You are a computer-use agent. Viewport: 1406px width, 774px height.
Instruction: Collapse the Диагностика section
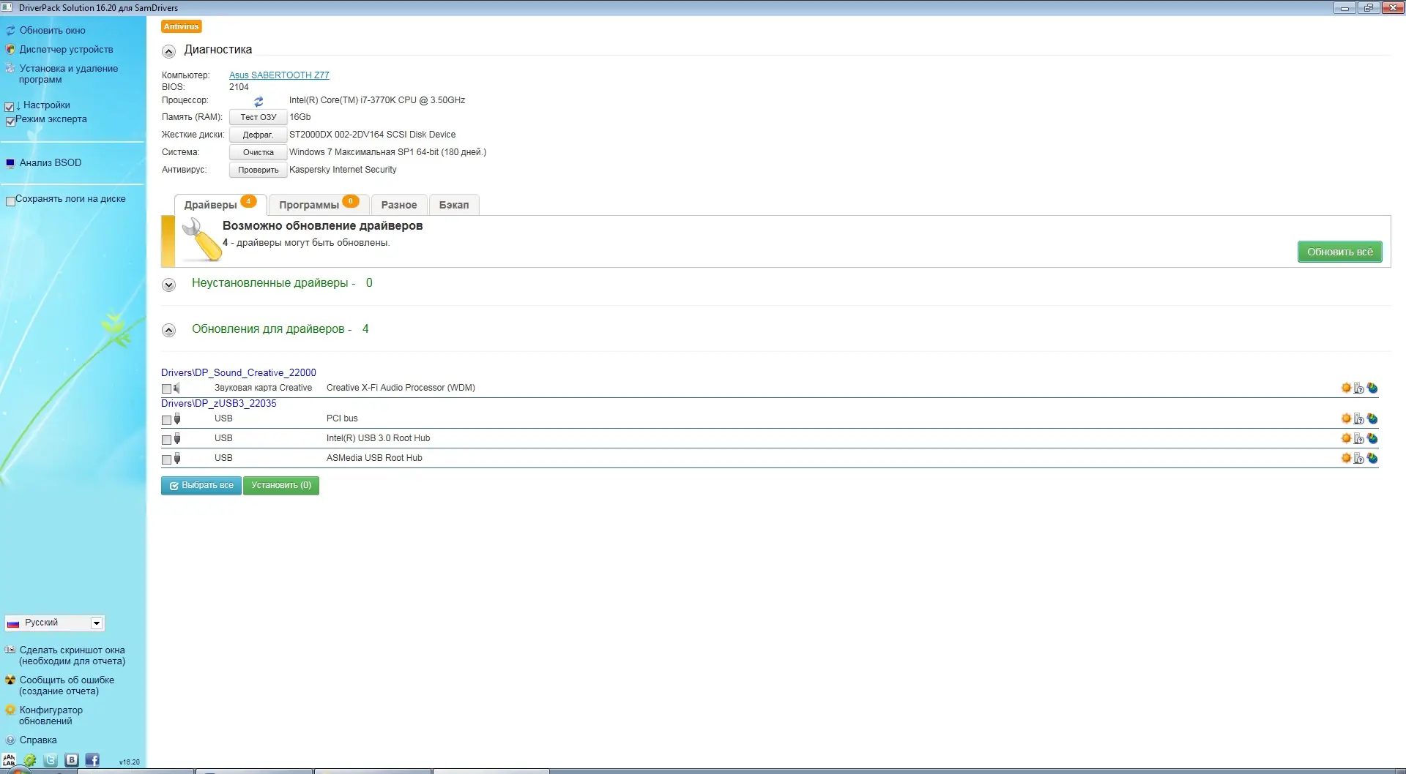coord(168,51)
